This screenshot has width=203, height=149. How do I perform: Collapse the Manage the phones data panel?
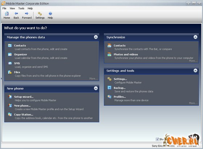tap(96, 37)
